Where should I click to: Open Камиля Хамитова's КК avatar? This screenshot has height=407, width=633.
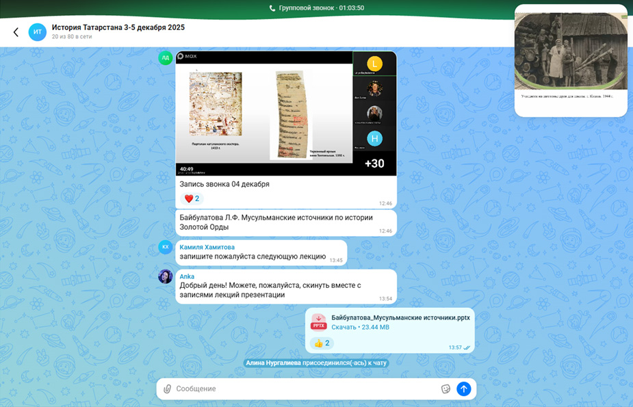165,246
